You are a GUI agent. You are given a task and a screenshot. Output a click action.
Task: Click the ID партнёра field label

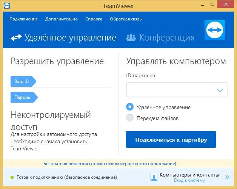pos(140,75)
